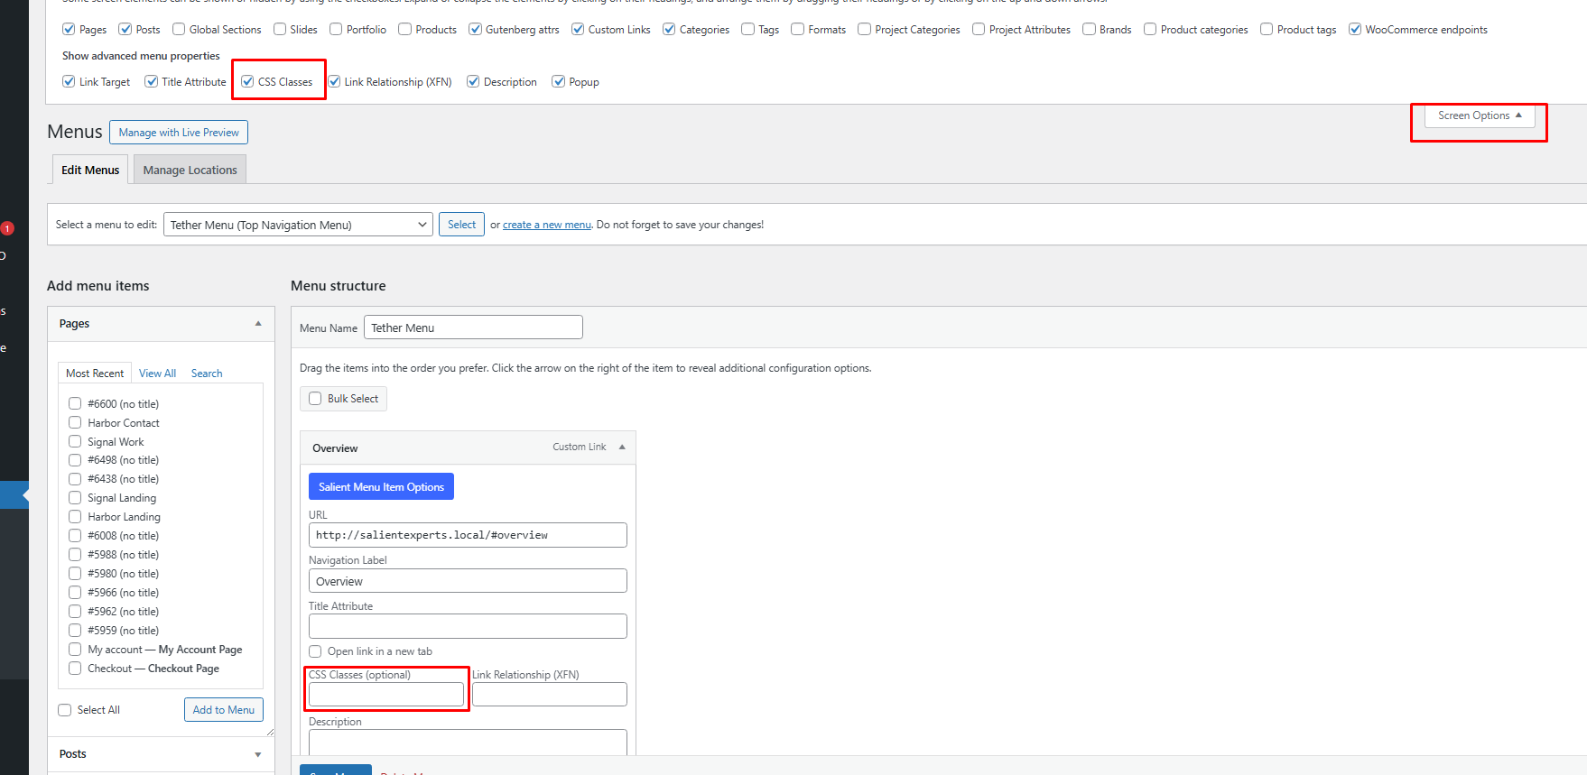Click the CSS Classes input field
This screenshot has height=775, width=1587.
click(x=386, y=694)
